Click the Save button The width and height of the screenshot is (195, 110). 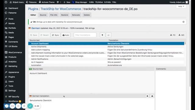click(x=34, y=35)
